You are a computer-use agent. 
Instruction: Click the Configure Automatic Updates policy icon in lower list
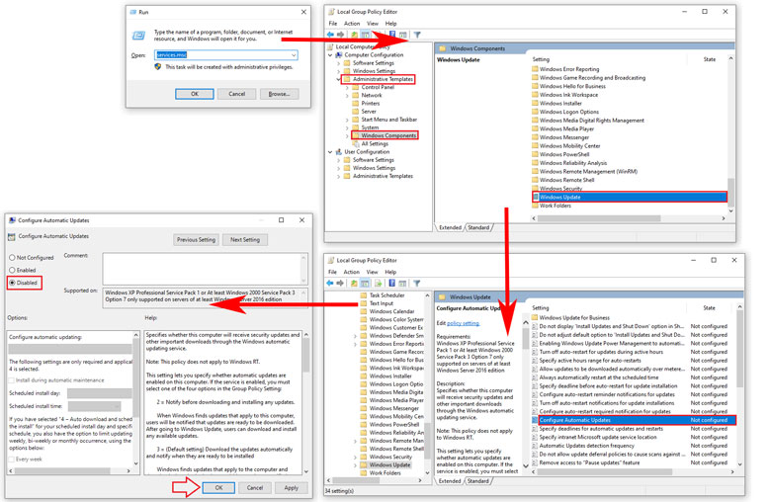(535, 420)
